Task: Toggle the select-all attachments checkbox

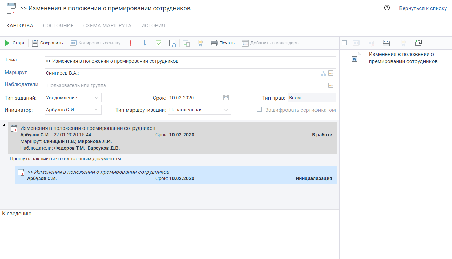Action: coord(344,43)
